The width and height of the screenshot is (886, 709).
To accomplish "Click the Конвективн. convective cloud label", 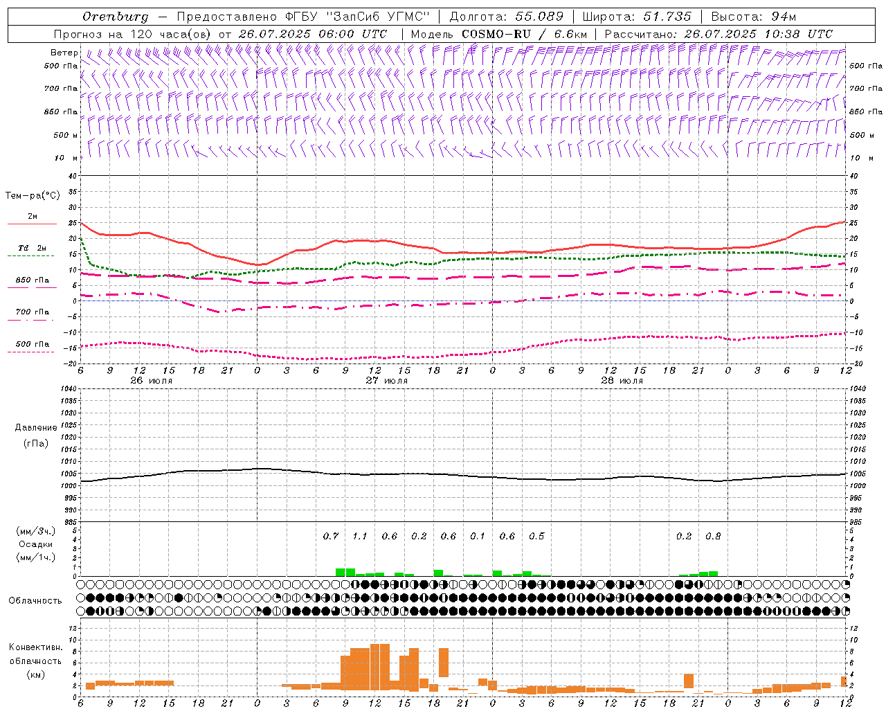I will click(x=36, y=647).
